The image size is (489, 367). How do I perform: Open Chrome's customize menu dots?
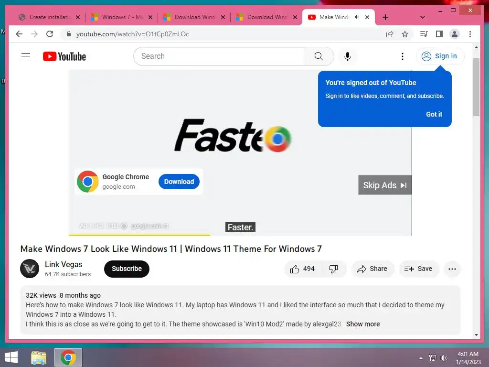pos(470,34)
